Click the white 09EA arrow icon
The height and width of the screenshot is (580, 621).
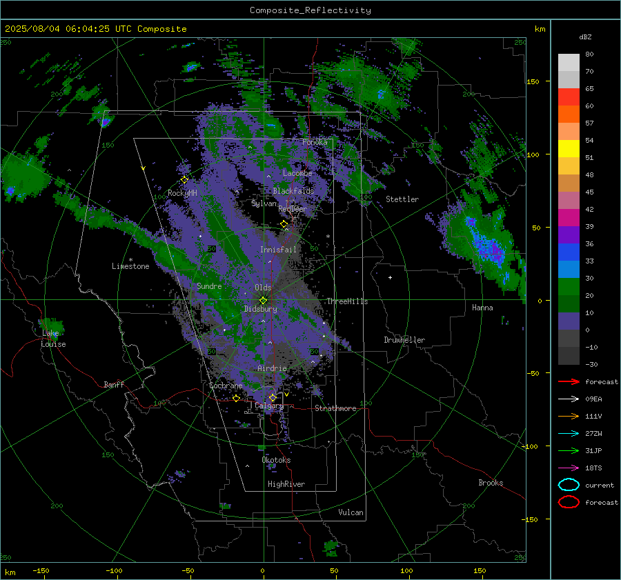tap(569, 399)
